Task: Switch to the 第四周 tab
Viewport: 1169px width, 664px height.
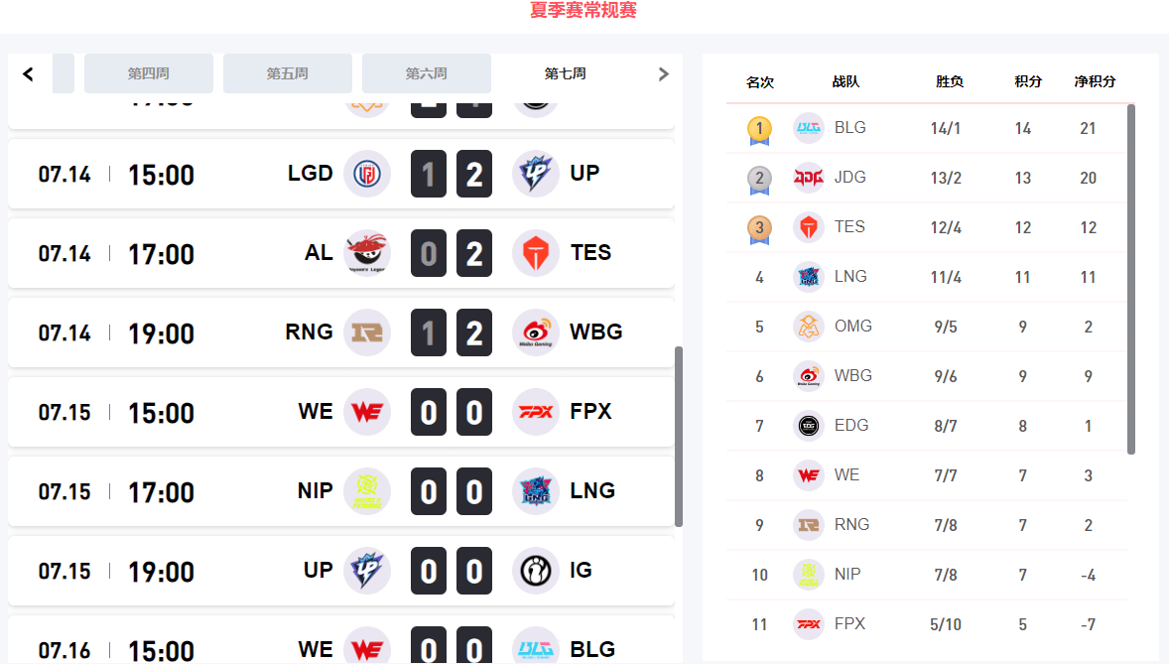Action: [x=149, y=73]
